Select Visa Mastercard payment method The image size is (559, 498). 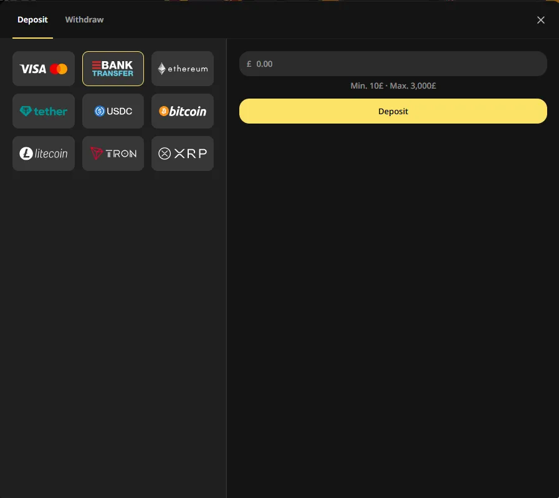pyautogui.click(x=44, y=69)
